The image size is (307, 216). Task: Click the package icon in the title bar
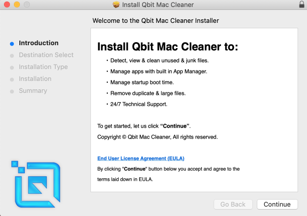point(116,5)
